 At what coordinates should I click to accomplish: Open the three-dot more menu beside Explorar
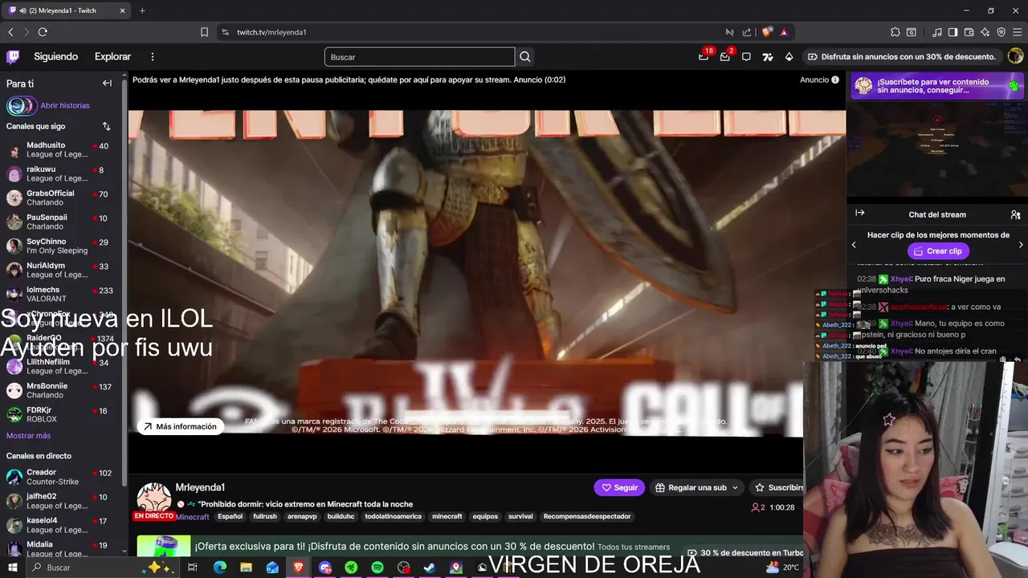pyautogui.click(x=153, y=56)
